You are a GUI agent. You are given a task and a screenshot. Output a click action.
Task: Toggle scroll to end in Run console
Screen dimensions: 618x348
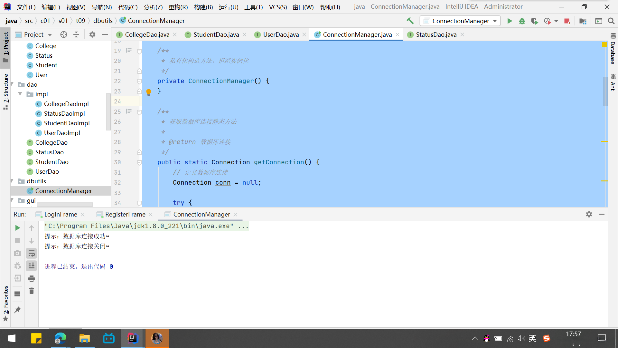pyautogui.click(x=31, y=266)
